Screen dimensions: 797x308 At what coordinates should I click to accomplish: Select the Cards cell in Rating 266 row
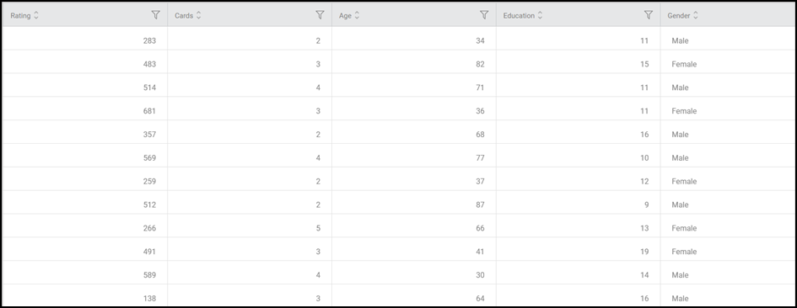coord(250,228)
